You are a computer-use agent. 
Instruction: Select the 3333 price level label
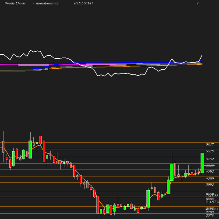point(210,199)
